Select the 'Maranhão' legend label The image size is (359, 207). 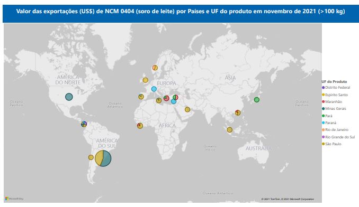pos(334,101)
